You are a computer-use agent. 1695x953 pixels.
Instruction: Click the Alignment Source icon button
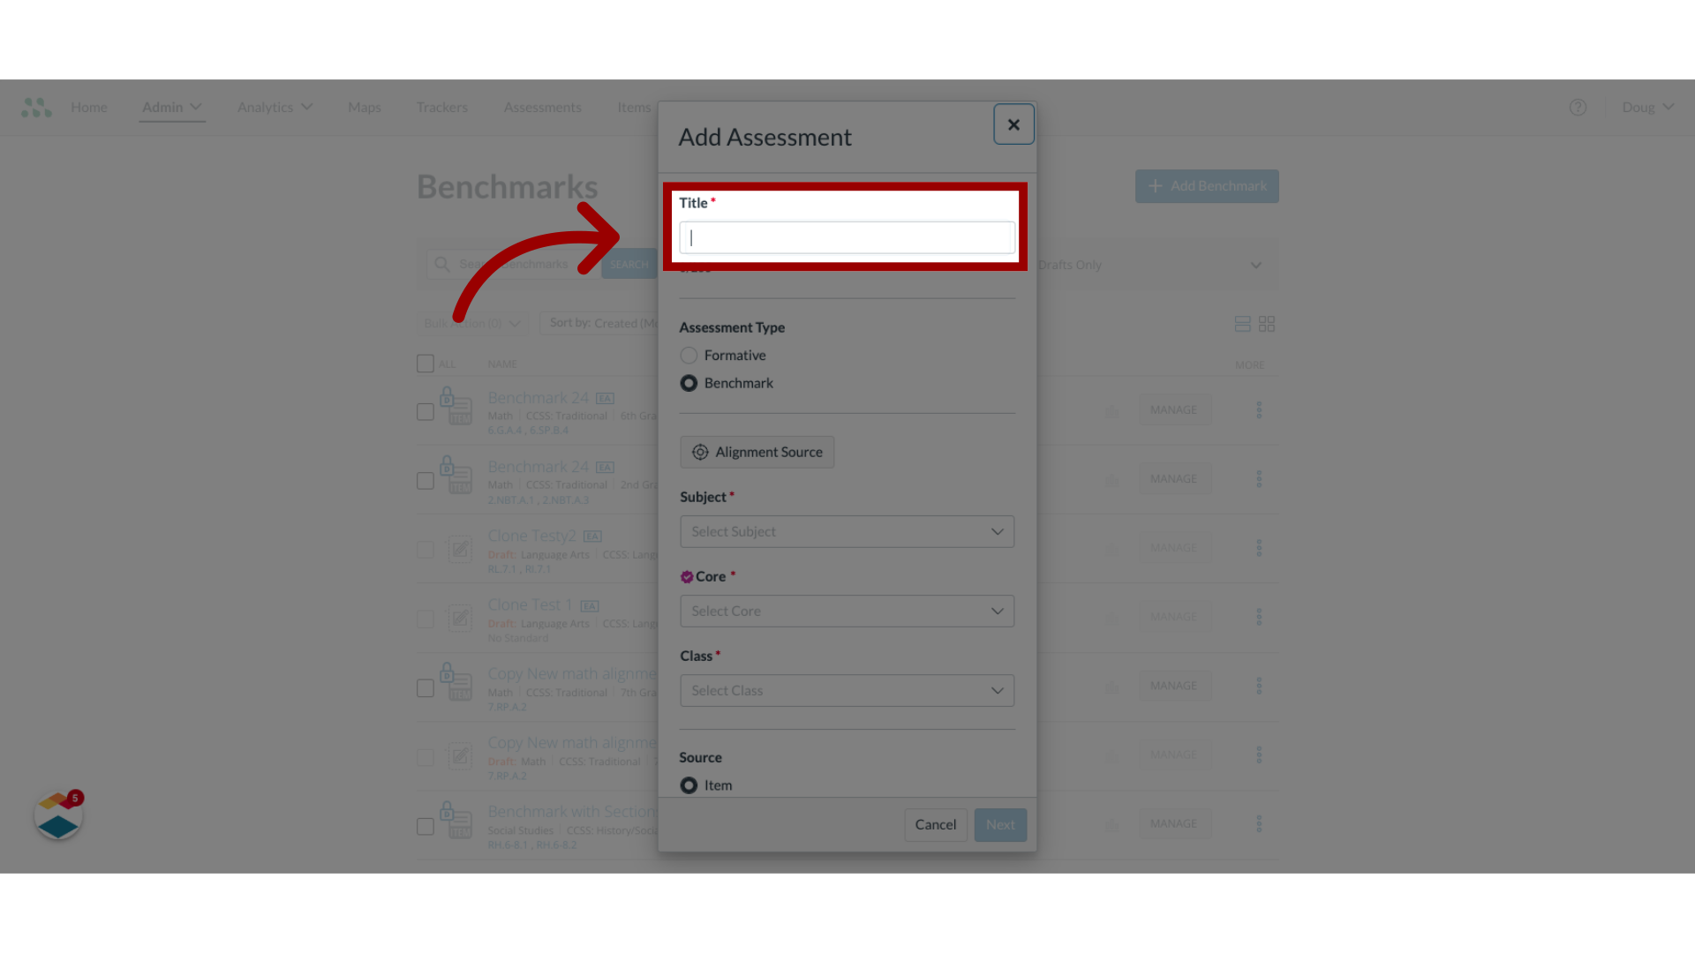coord(700,452)
